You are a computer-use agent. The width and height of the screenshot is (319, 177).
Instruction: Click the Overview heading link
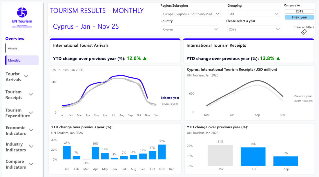point(15,39)
